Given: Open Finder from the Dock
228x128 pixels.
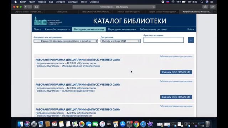Looking at the screenshot, I should (20, 124).
